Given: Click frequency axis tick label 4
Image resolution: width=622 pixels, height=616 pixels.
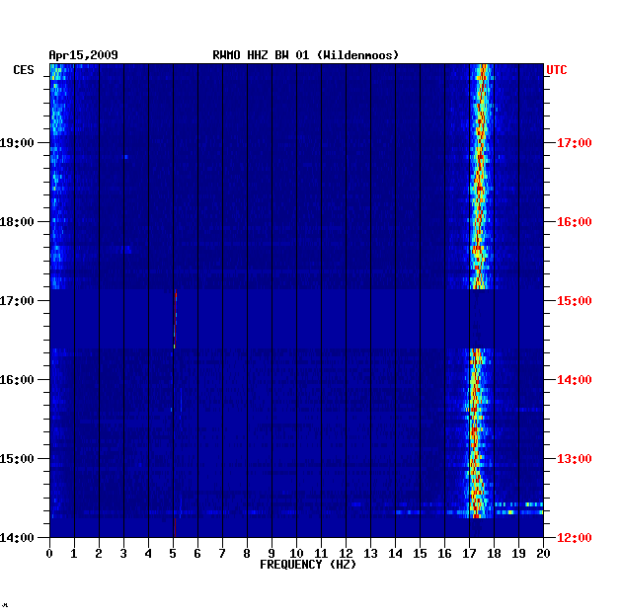Looking at the screenshot, I should pyautogui.click(x=148, y=554).
